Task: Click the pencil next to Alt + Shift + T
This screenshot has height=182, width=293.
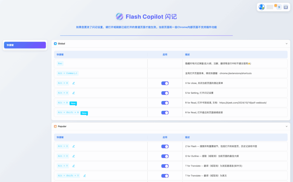Action: 85,175
